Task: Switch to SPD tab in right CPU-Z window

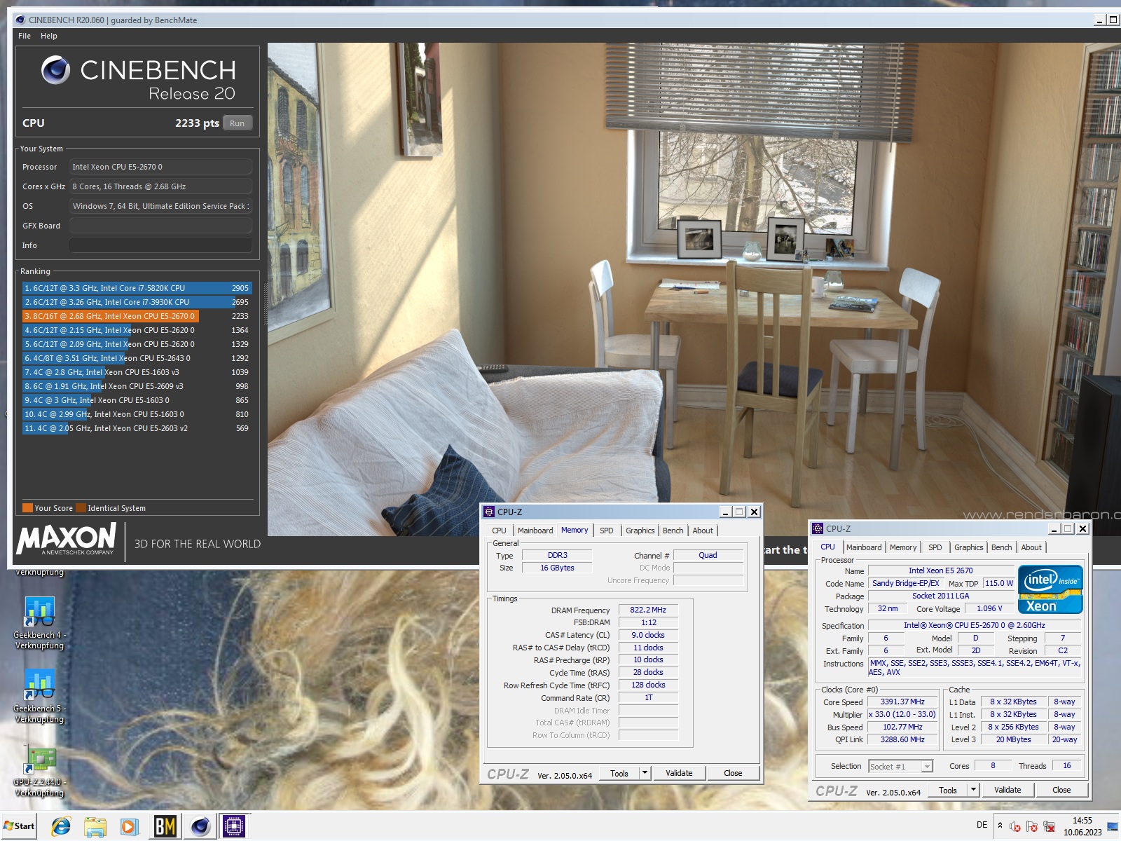Action: click(935, 547)
